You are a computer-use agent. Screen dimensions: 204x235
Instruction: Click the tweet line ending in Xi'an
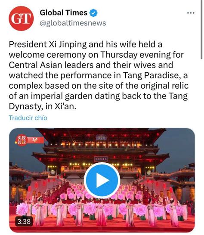click(43, 107)
